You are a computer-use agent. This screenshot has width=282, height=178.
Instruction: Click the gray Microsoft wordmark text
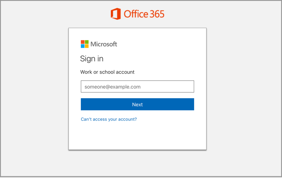[x=104, y=44]
